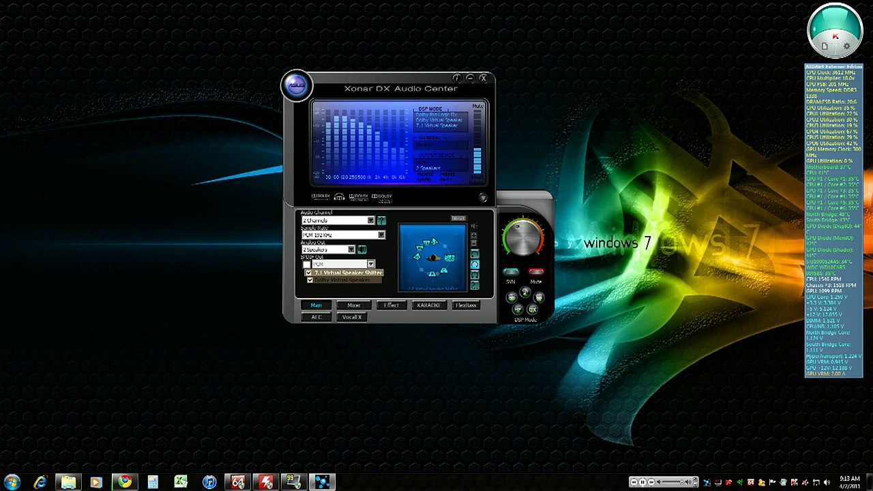This screenshot has height=491, width=873.
Task: Open Windows Media Player taskbar icon
Action: 96,483
